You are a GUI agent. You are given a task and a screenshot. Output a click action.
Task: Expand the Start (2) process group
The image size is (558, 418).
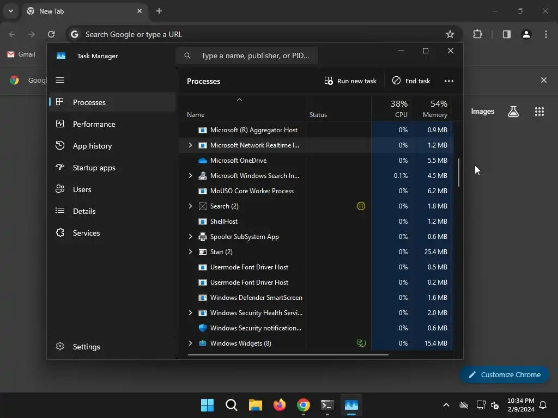(x=190, y=251)
